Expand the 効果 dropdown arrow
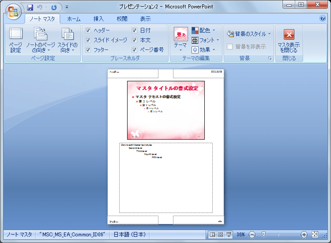Screen dimensions: 331x243 pos(214,49)
